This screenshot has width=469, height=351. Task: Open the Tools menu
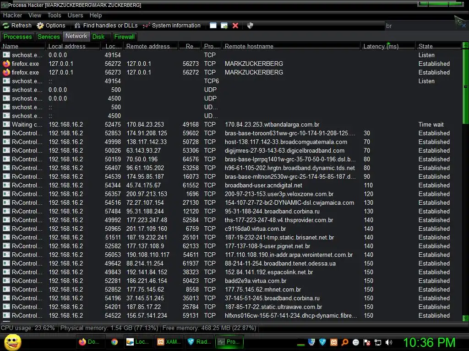click(54, 15)
